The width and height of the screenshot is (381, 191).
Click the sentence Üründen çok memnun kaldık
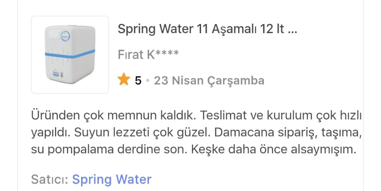(113, 115)
